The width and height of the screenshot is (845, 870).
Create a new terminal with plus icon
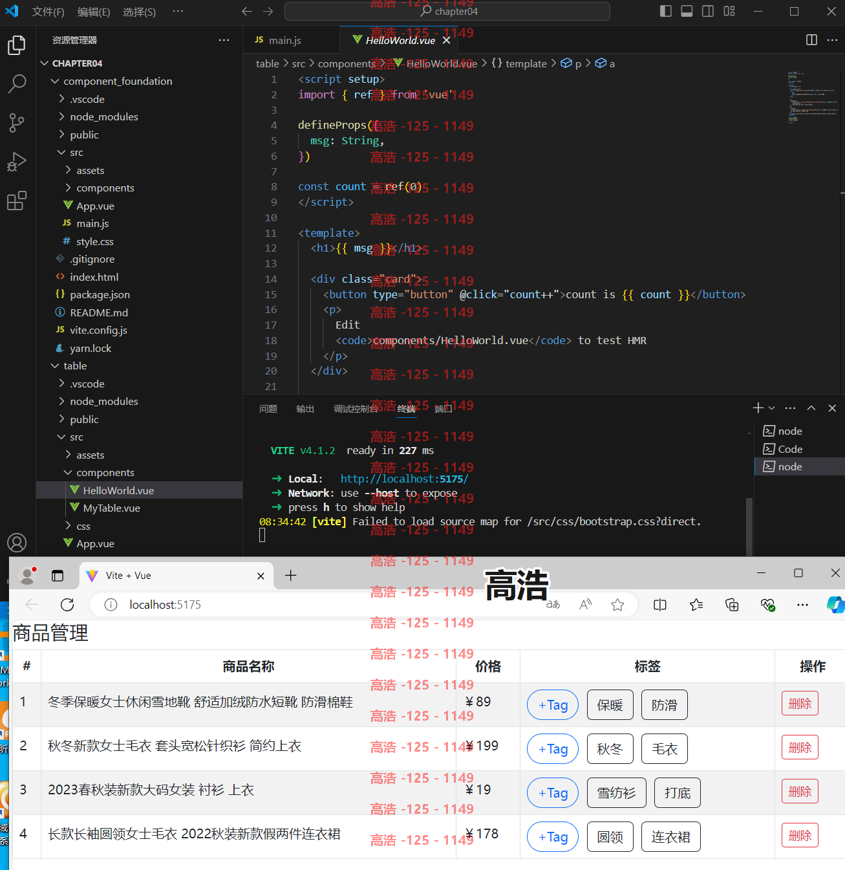(758, 408)
